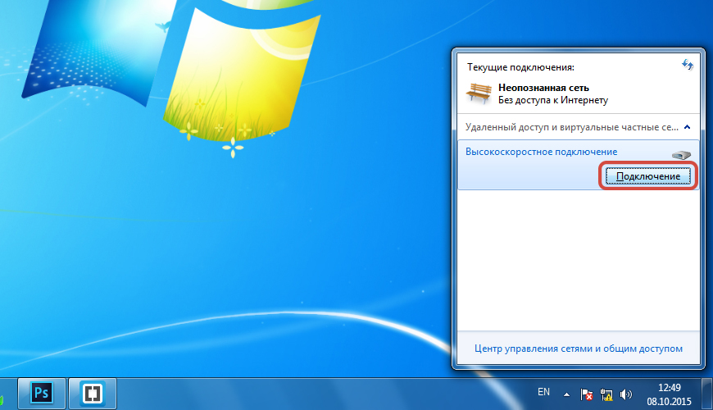Show hidden tray icons arrow

566,394
